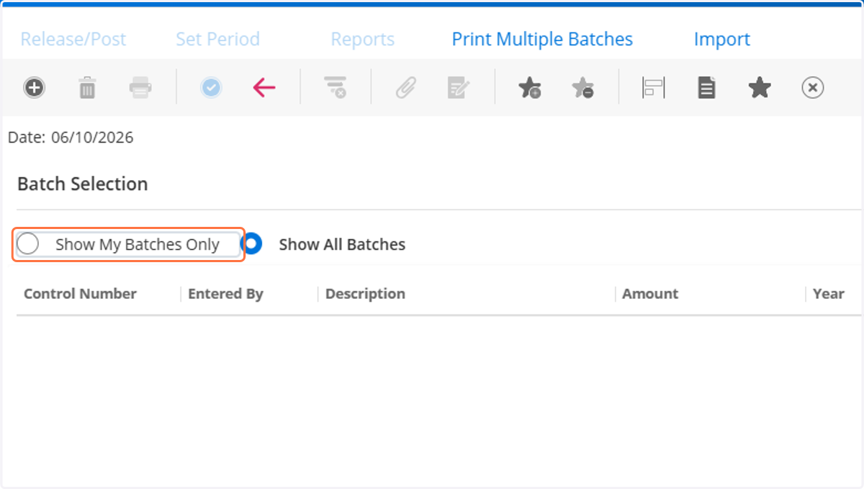Click the blue checkmark accept icon
This screenshot has height=489, width=864.
coord(211,88)
